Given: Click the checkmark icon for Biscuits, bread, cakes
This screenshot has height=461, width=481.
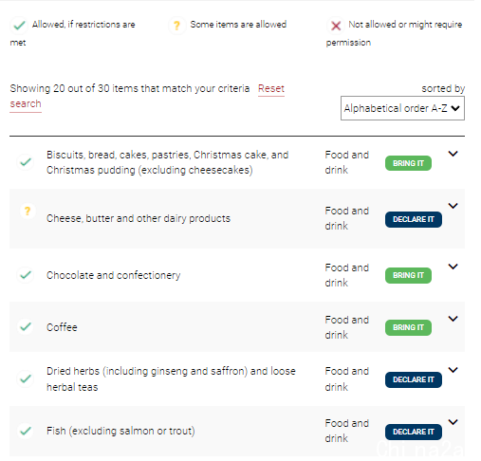Looking at the screenshot, I should click(x=26, y=162).
